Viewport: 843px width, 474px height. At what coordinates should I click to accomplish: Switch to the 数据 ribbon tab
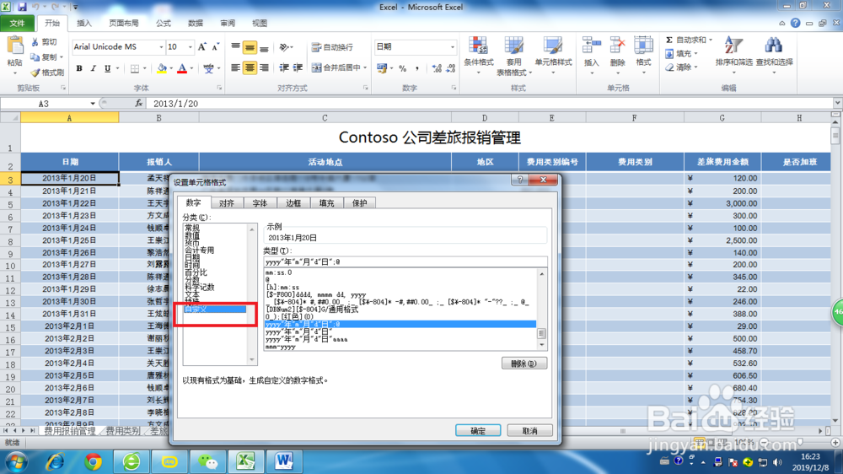coord(196,23)
